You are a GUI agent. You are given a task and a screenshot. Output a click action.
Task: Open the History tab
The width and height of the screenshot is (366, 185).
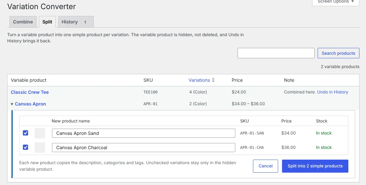tap(76, 22)
